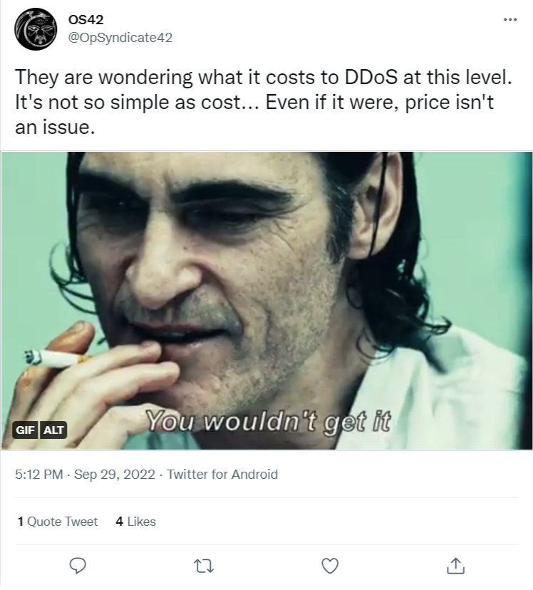Retweet using the arrows icon
The height and width of the screenshot is (590, 533).
(204, 566)
